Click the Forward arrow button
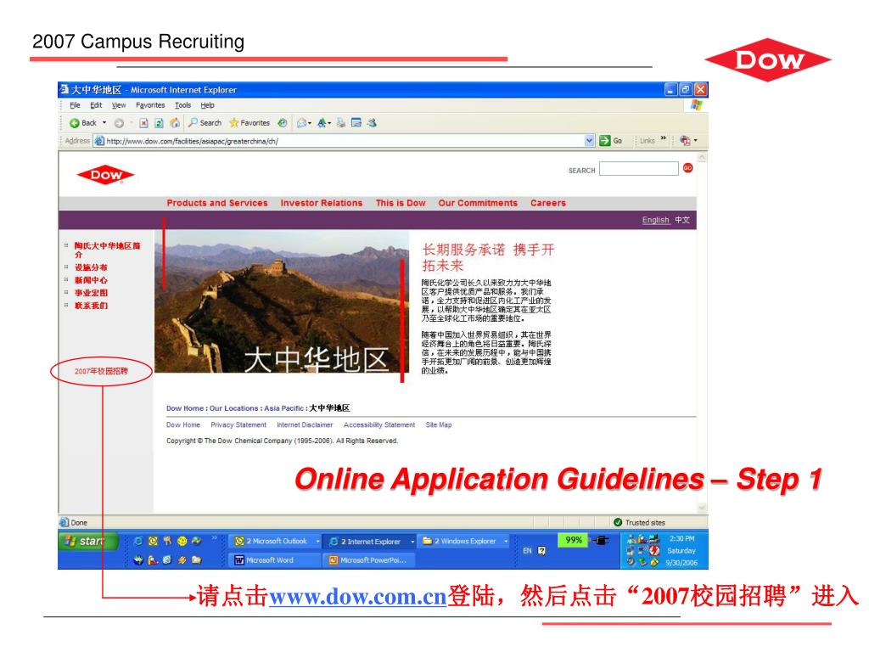Viewport: 869px width, 652px height. click(119, 123)
